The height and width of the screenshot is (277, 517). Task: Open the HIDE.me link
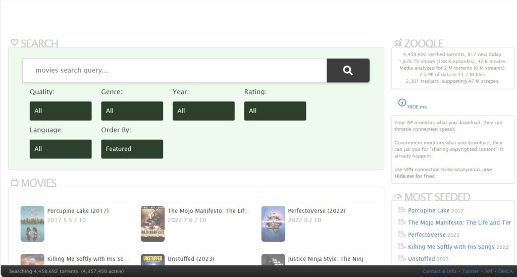pyautogui.click(x=417, y=107)
